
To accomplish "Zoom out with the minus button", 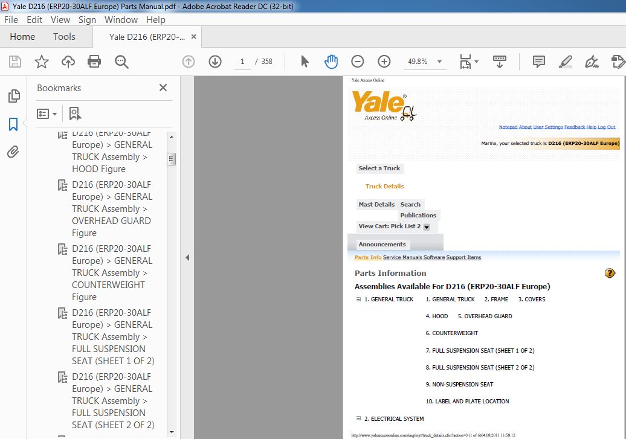I will click(357, 62).
